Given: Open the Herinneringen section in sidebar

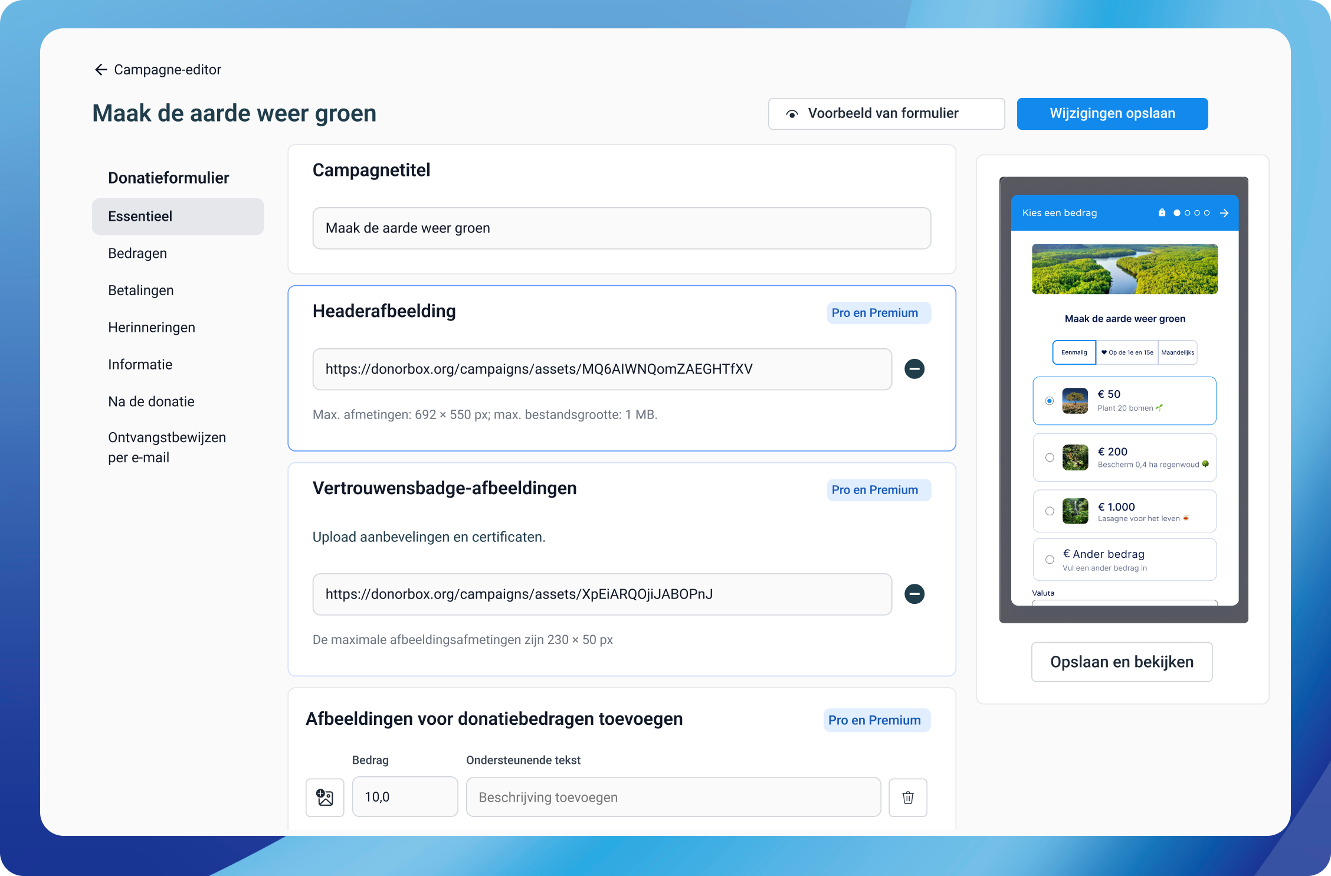Looking at the screenshot, I should [x=152, y=328].
